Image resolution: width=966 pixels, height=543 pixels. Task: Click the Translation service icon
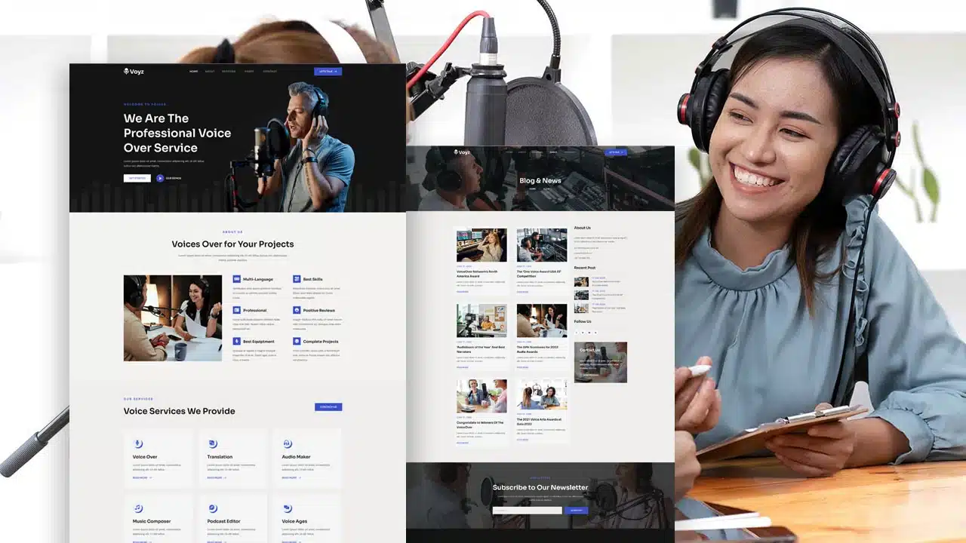pos(213,443)
